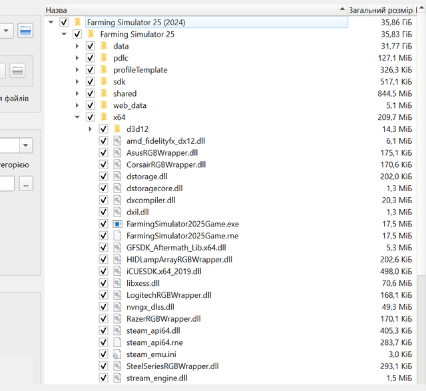This screenshot has width=426, height=391.
Task: Select the Farming Simulator 25 (2024) root item
Action: tap(136, 22)
